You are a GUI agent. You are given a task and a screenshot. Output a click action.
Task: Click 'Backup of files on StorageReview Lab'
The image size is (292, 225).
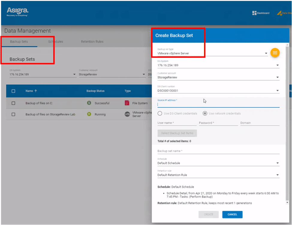pos(50,114)
